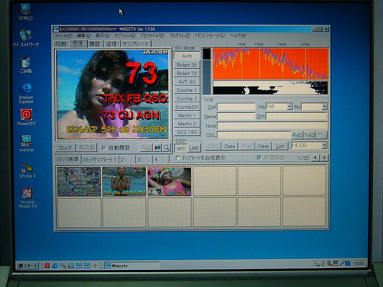The width and height of the screenshot is (383, 287).
Task: Open the オプション menu
Action: click(x=124, y=35)
